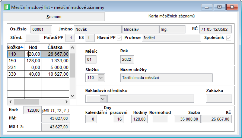Click the Nákladové středisko name field
Image resolution: width=242 pixels, height=138 pixels.
[x=150, y=99]
